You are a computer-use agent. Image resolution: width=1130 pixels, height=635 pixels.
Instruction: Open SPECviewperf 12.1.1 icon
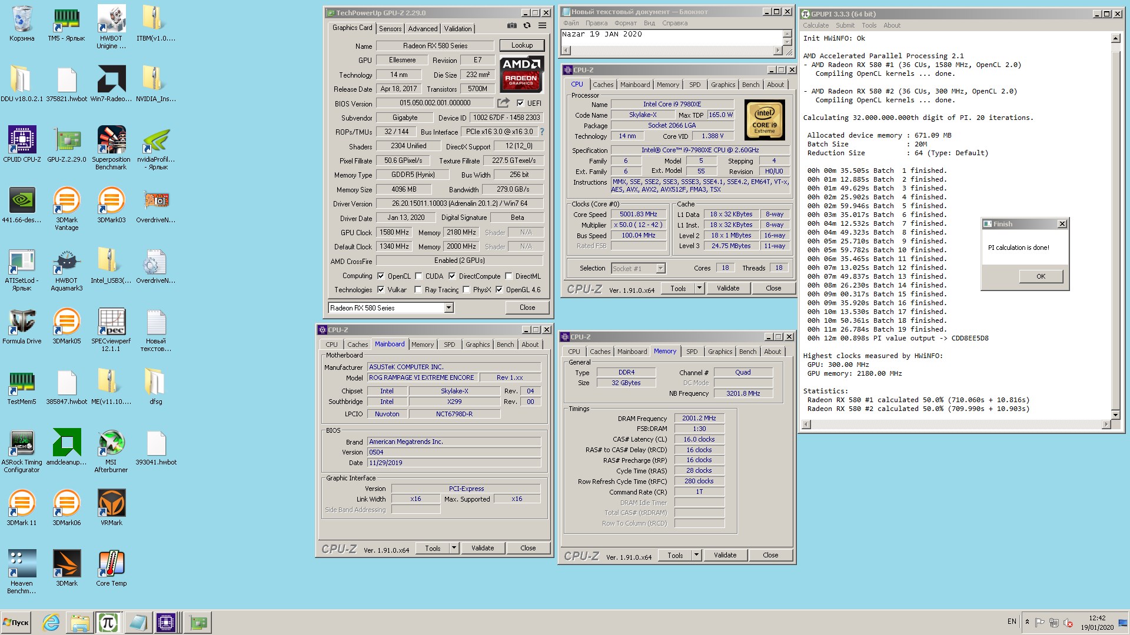click(111, 329)
